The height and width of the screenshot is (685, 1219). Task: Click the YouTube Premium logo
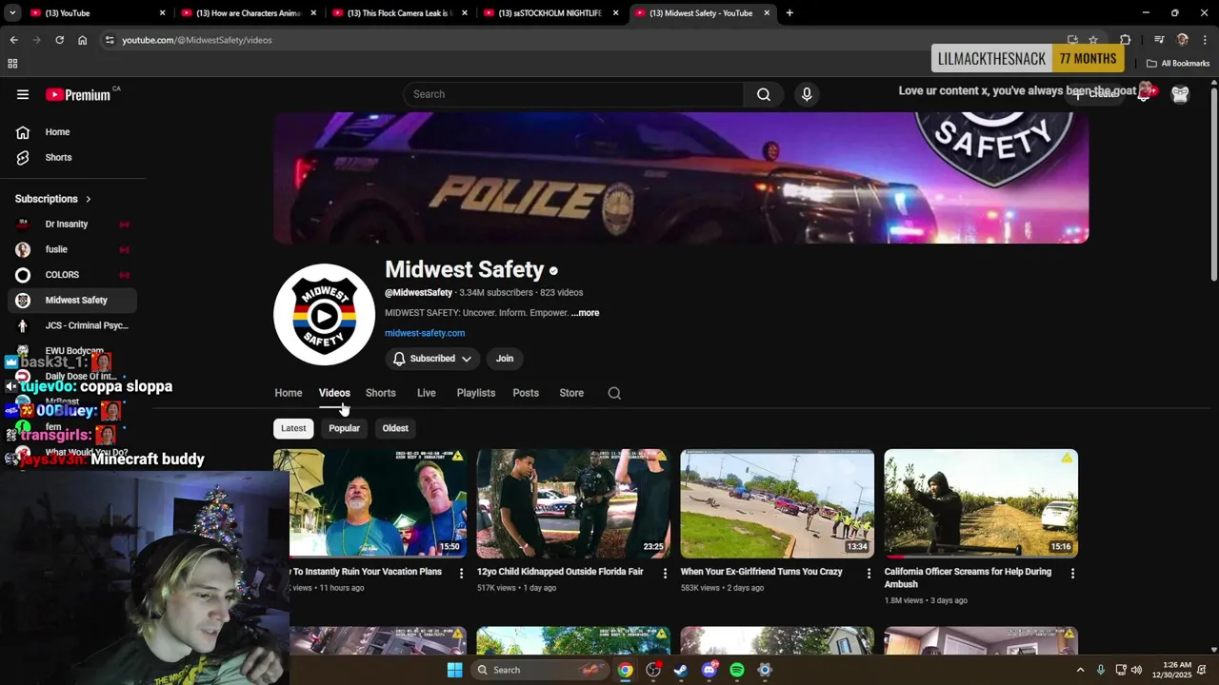click(x=78, y=94)
